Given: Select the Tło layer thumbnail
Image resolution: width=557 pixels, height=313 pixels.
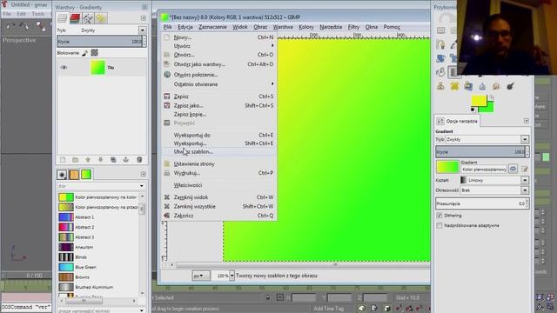Looking at the screenshot, I should click(97, 68).
